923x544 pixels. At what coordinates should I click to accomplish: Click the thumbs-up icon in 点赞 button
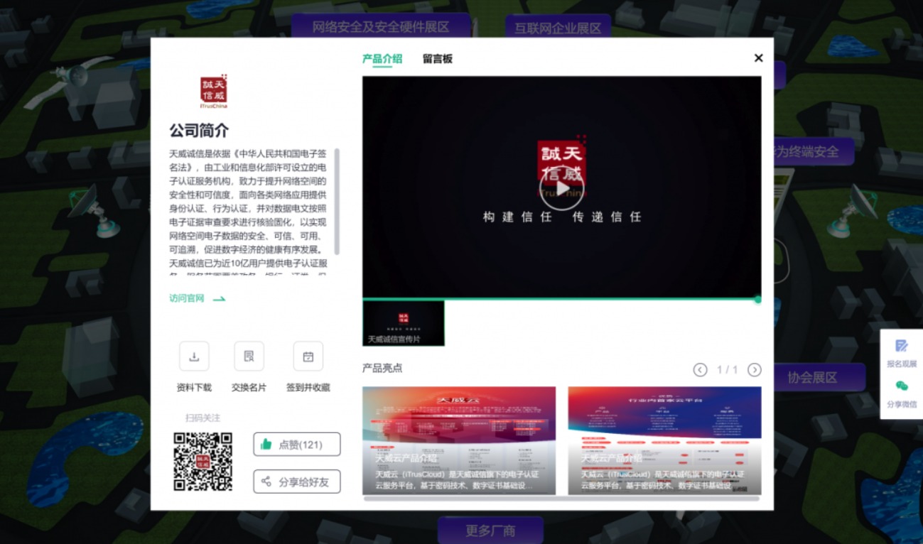tap(266, 445)
